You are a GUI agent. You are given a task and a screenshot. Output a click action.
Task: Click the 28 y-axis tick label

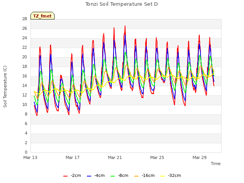pos(24,19)
